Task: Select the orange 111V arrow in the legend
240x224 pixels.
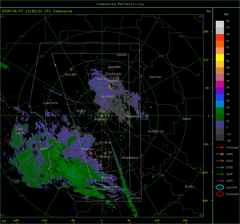Action: 220,161
